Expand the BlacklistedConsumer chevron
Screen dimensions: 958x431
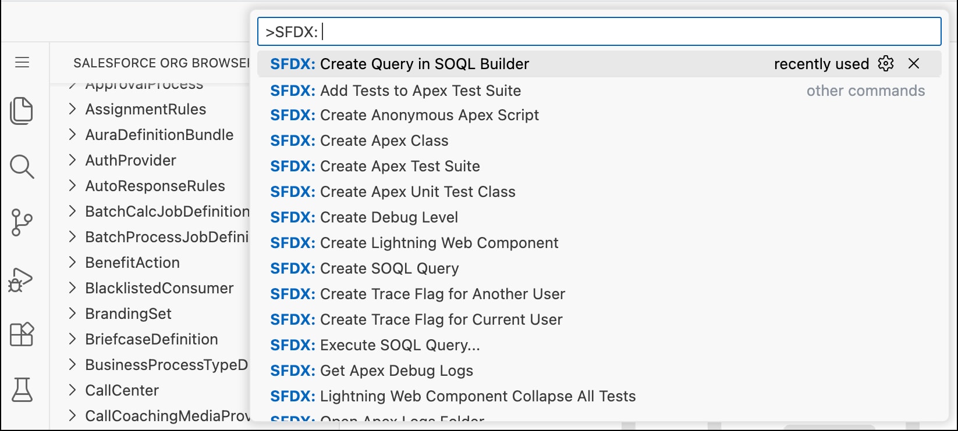(72, 288)
